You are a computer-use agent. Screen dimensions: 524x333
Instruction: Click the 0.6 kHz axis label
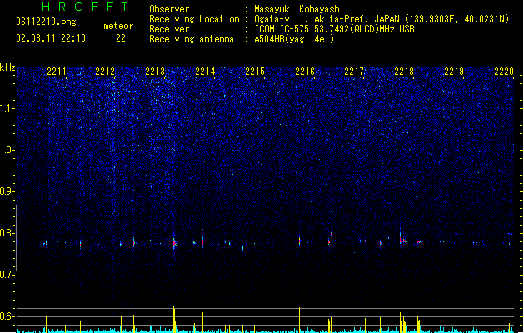point(7,316)
